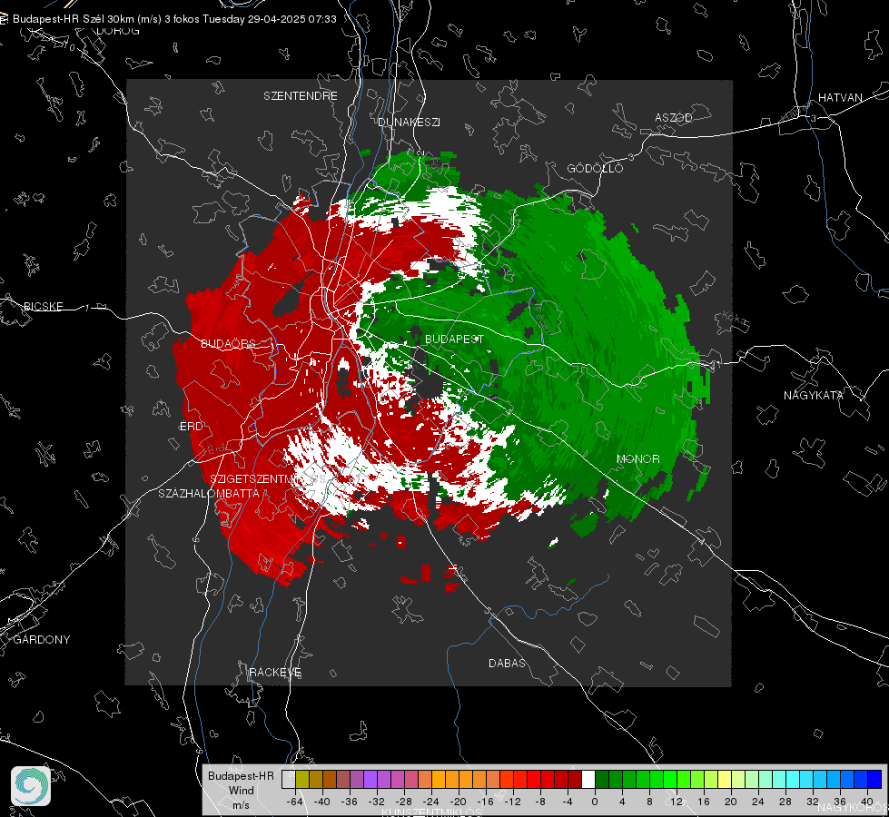Image resolution: width=889 pixels, height=817 pixels.
Task: Click the light gray leftmost legend swatch
Action: point(288,779)
